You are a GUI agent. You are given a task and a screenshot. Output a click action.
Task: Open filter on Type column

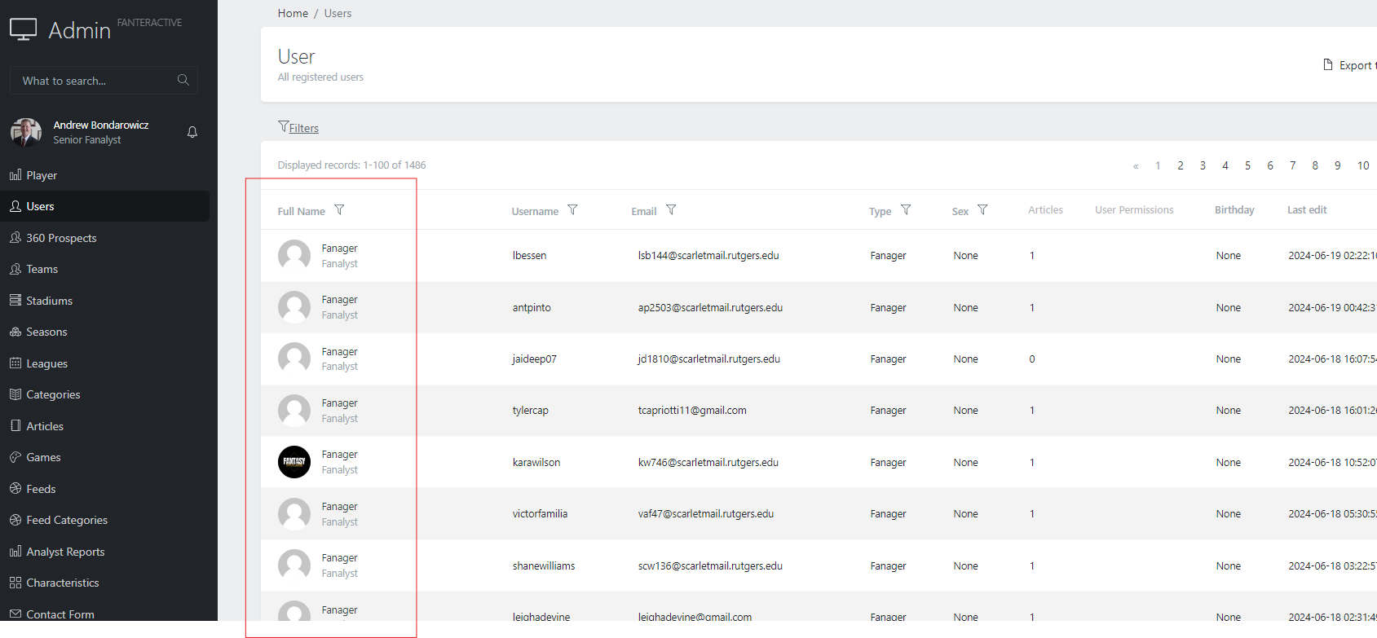(906, 210)
